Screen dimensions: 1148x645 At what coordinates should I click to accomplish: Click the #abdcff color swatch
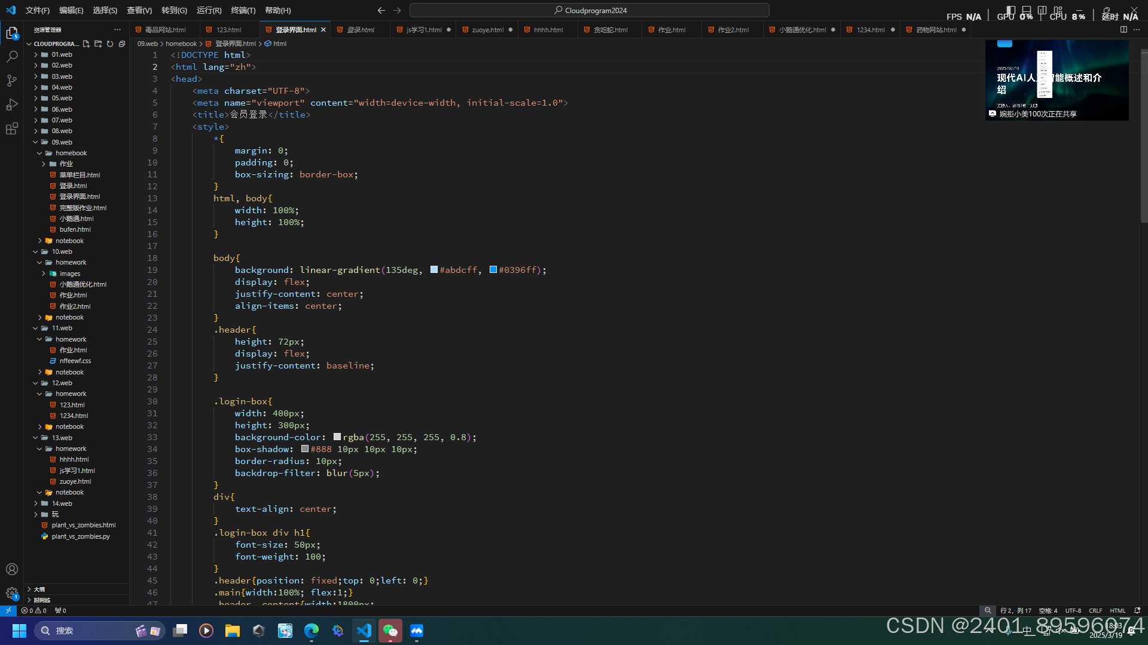(x=434, y=270)
